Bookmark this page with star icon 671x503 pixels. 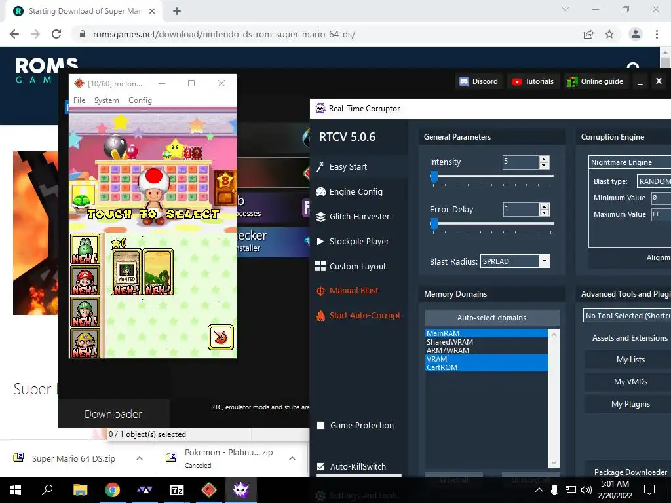coord(609,34)
